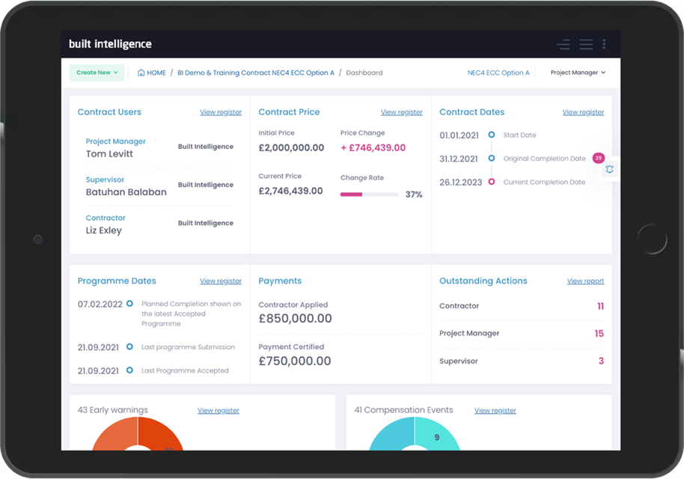Open BI Demo & Training Contract breadcrumb link
Image resolution: width=684 pixels, height=479 pixels.
click(256, 73)
